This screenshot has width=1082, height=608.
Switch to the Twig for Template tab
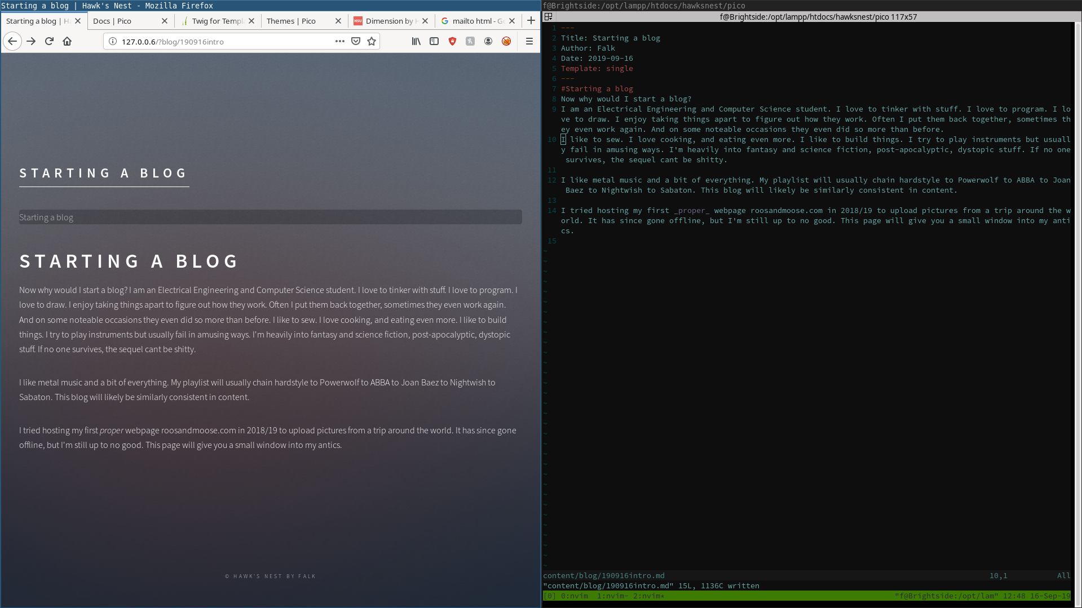(217, 21)
